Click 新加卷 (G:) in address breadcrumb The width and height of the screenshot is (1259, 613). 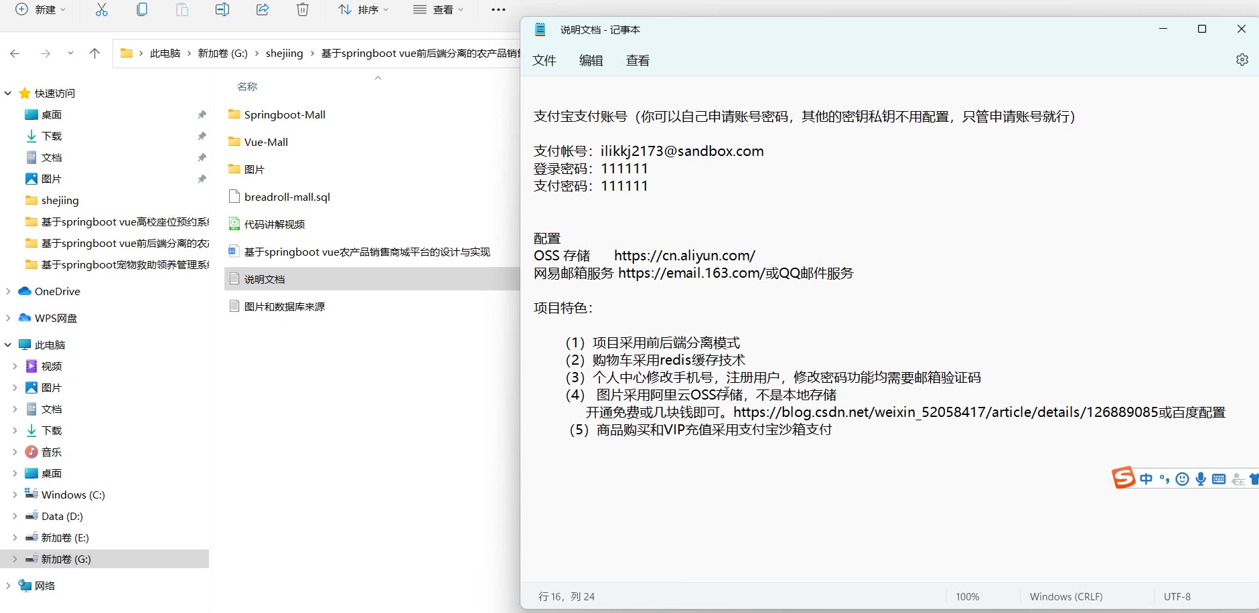coord(223,54)
